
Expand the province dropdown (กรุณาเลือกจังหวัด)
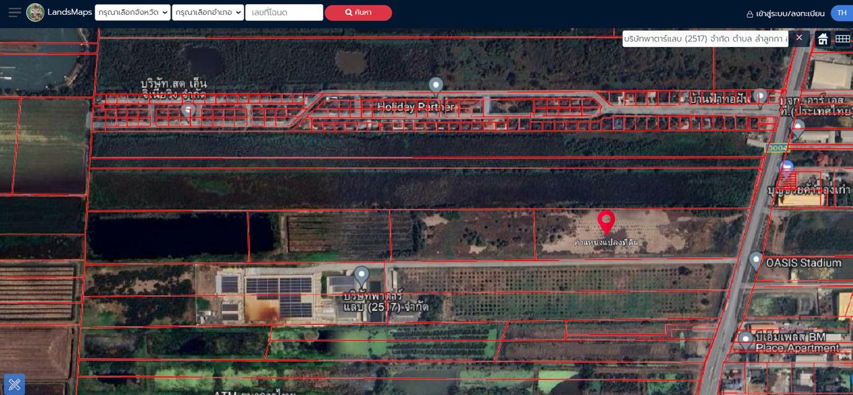point(132,12)
